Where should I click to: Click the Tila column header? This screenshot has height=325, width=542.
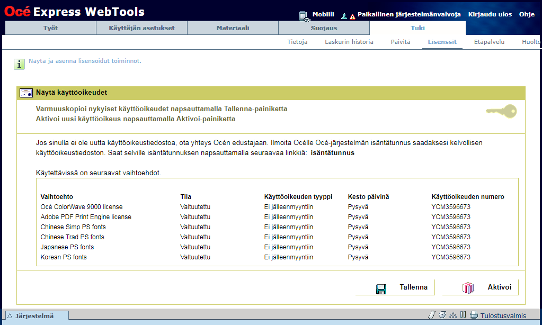point(185,197)
